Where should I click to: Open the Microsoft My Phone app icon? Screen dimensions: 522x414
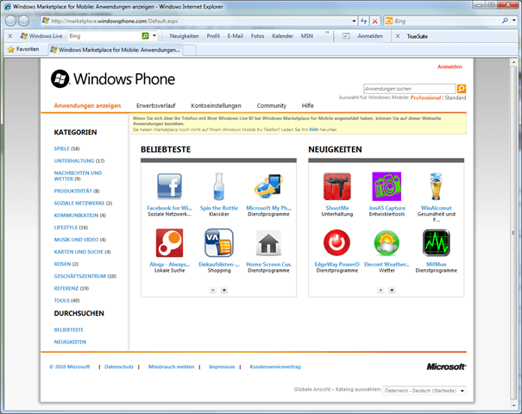click(x=268, y=186)
